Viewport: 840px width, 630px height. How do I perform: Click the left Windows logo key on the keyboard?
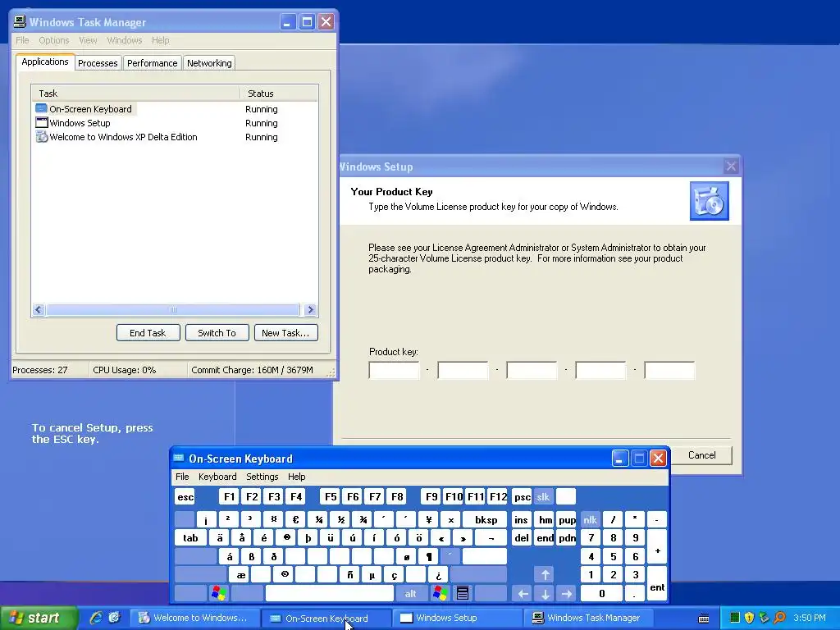pyautogui.click(x=218, y=593)
